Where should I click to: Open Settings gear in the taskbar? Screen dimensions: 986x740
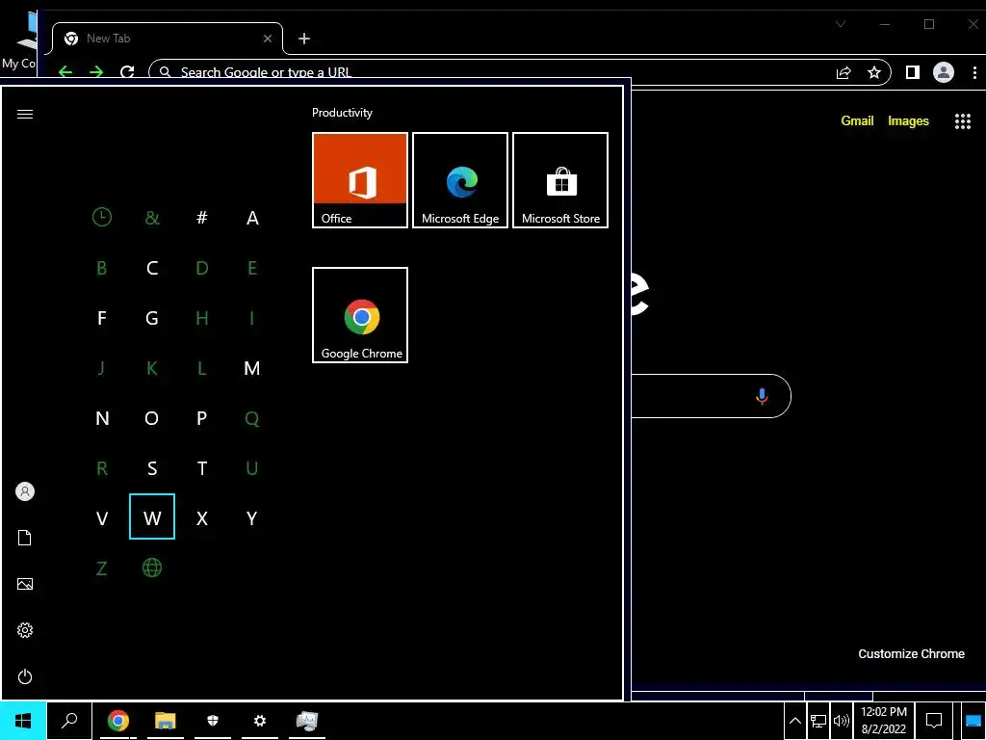point(260,721)
